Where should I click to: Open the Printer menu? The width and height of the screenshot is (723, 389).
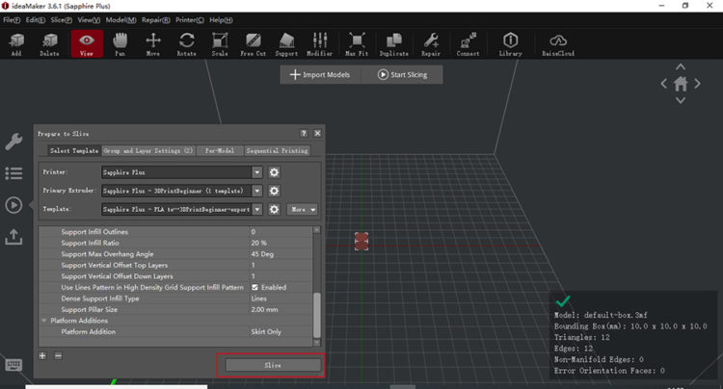[190, 20]
